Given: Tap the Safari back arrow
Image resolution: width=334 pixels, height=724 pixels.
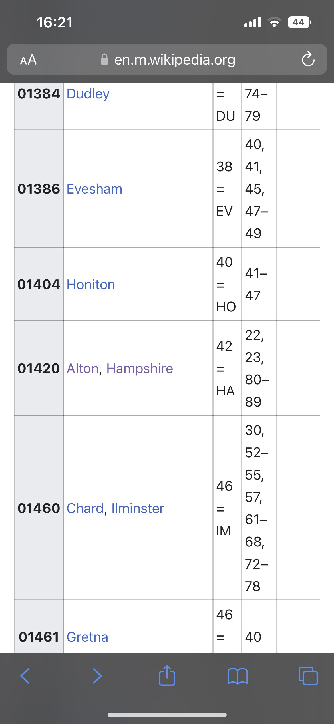Looking at the screenshot, I should 25,676.
